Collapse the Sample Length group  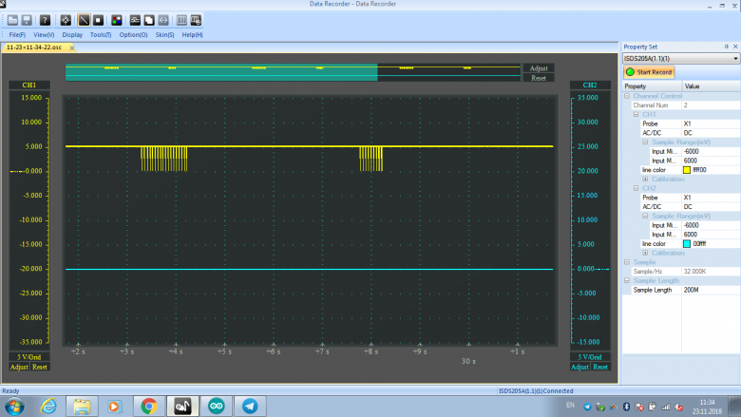pyautogui.click(x=627, y=280)
